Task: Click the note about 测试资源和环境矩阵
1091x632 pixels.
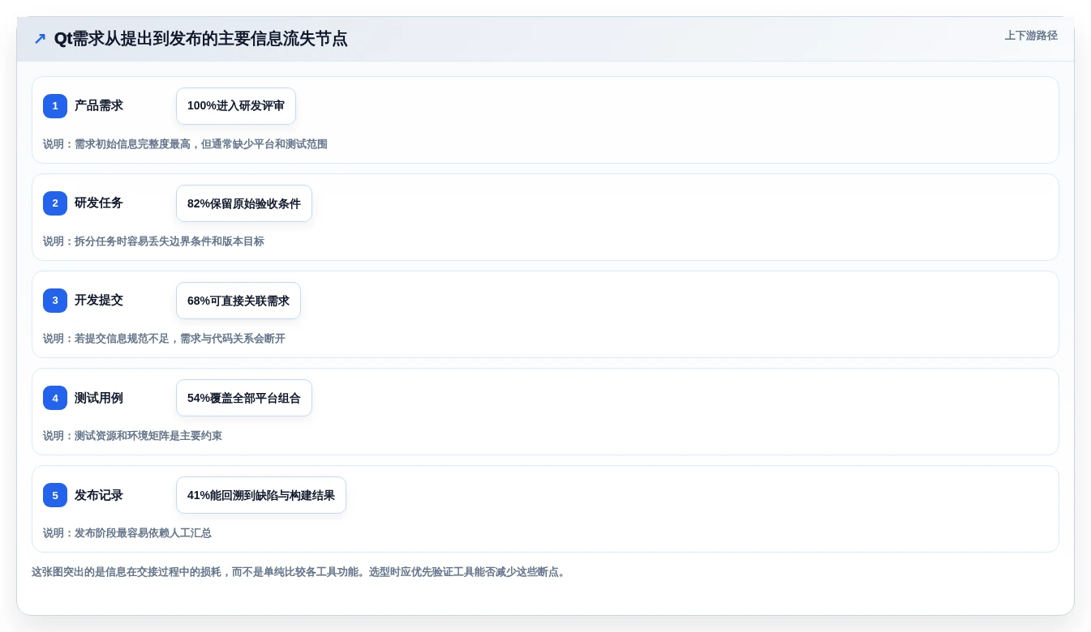Action: [x=132, y=436]
